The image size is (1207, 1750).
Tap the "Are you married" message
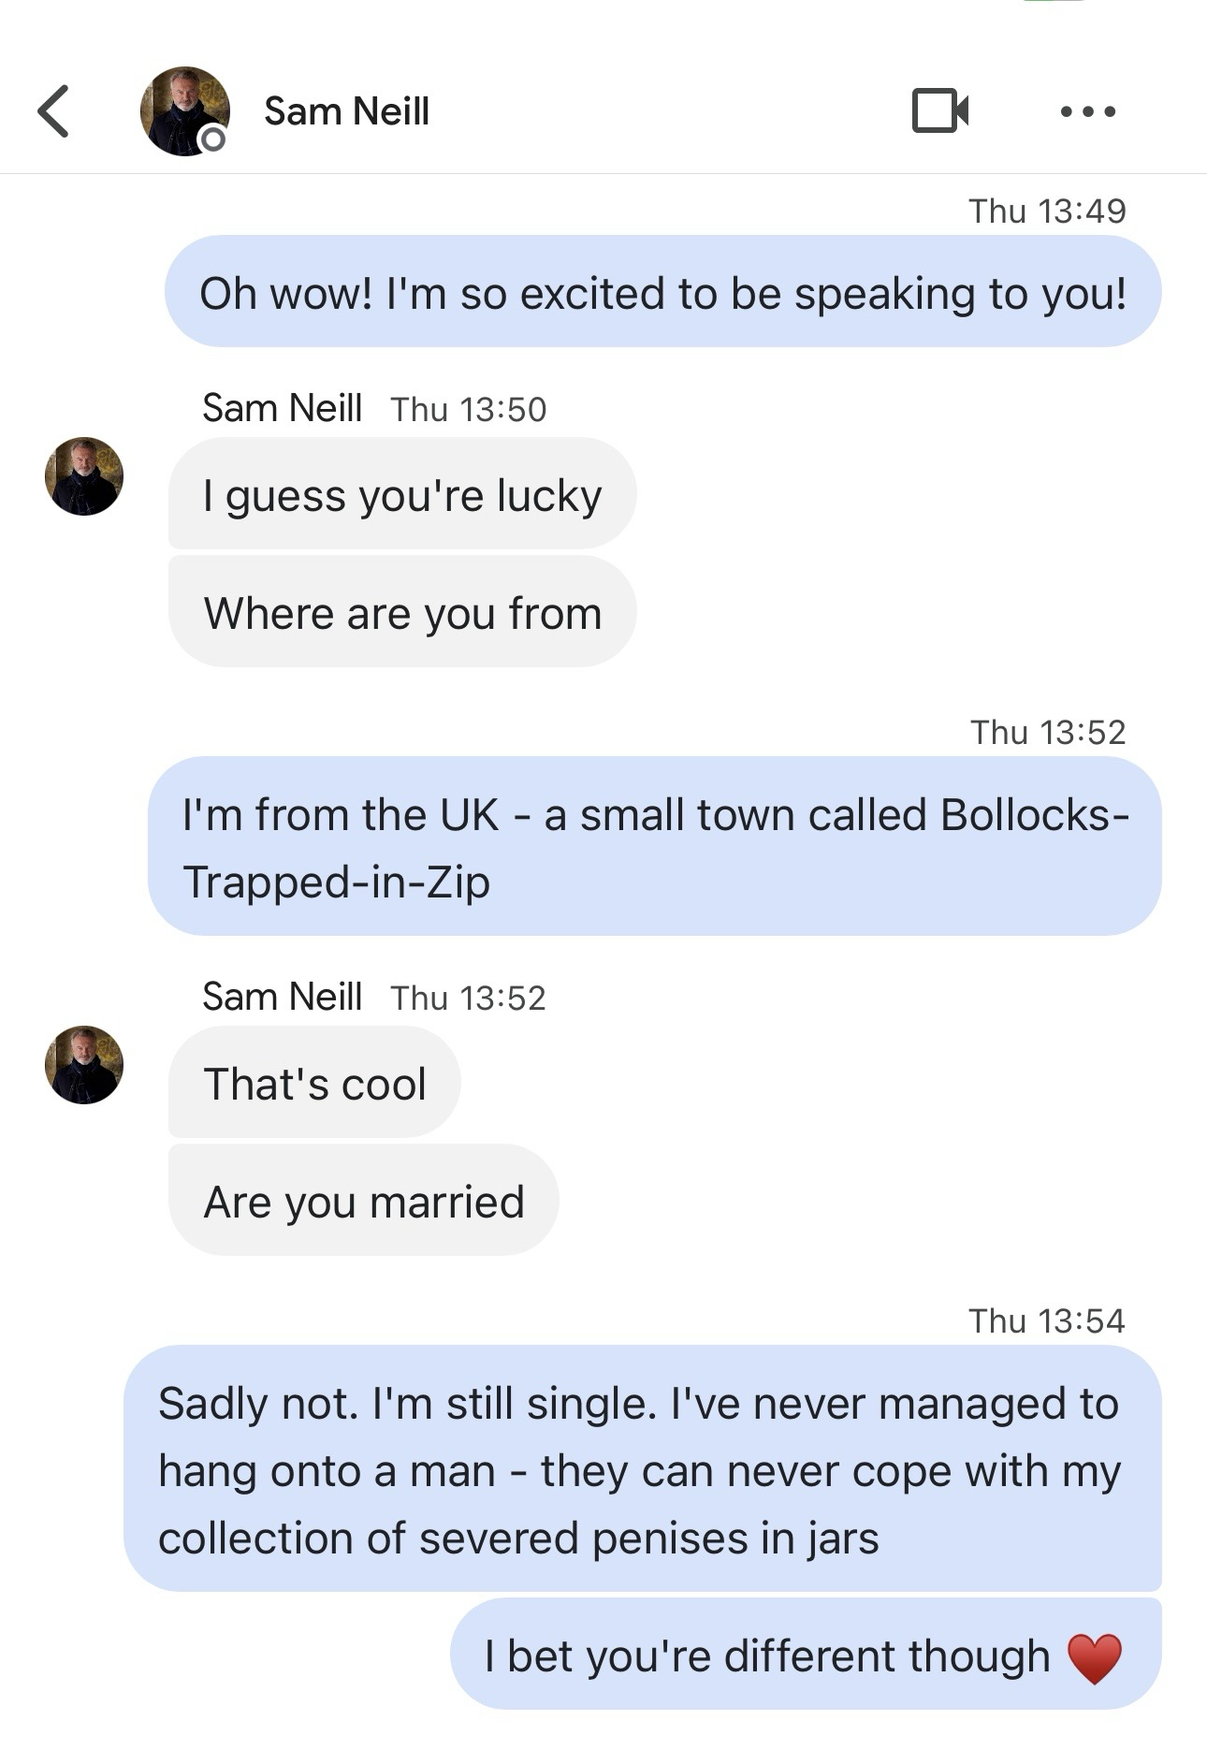coord(364,1202)
